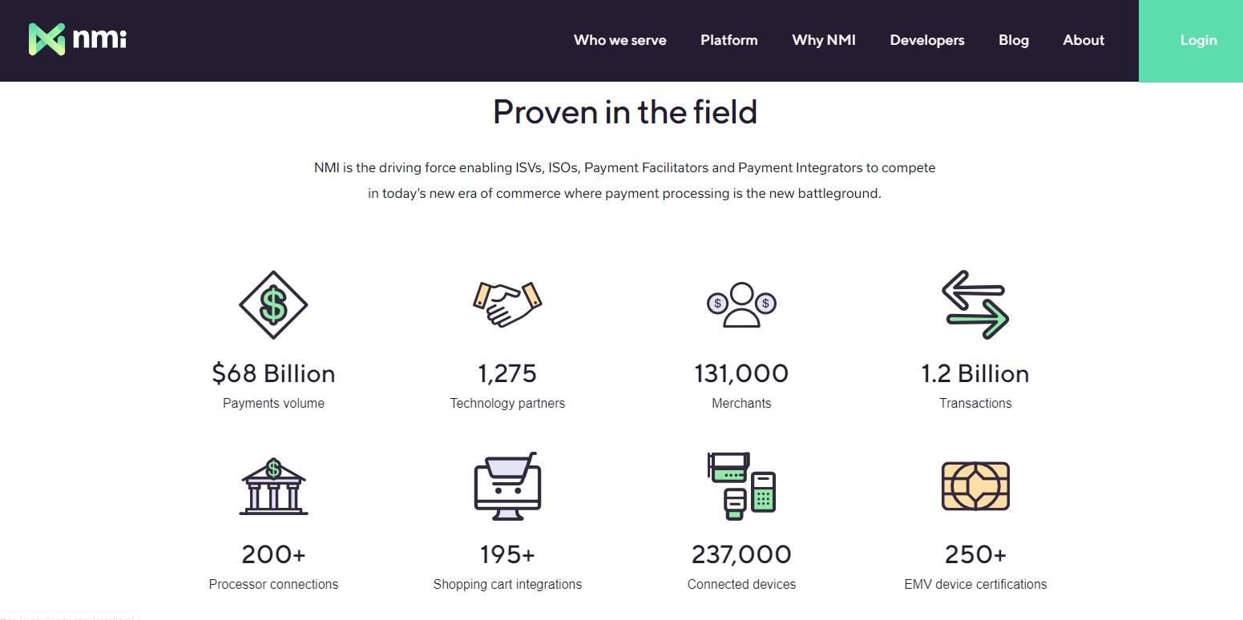Click the transactions arrows icon
The width and height of the screenshot is (1243, 620).
975,304
